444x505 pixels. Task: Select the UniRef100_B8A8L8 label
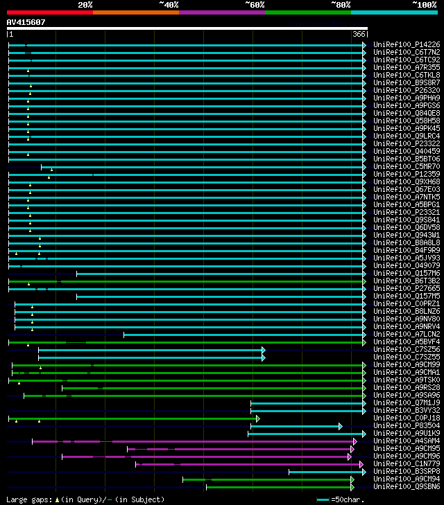(x=407, y=243)
